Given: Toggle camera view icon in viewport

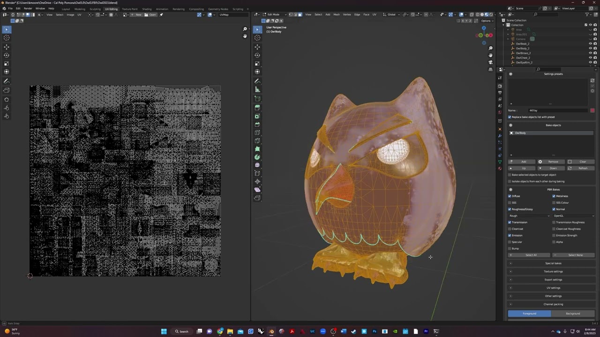Looking at the screenshot, I should click(x=490, y=62).
